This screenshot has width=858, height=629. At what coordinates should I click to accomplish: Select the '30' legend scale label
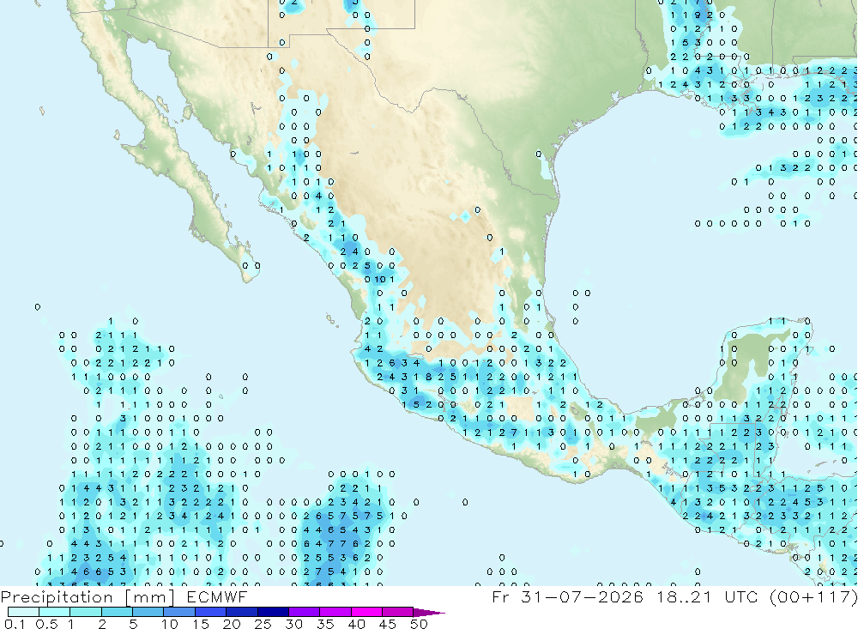[x=293, y=624]
